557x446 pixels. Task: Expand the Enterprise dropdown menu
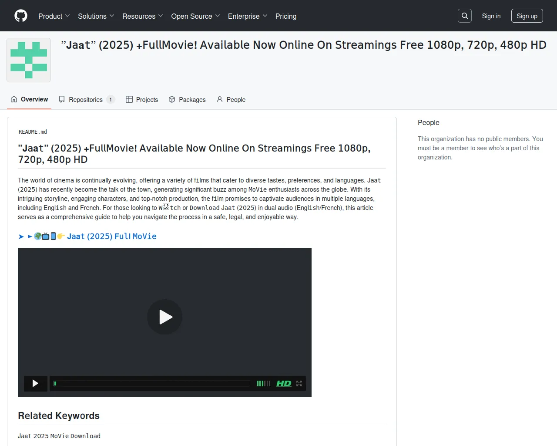coord(247,16)
